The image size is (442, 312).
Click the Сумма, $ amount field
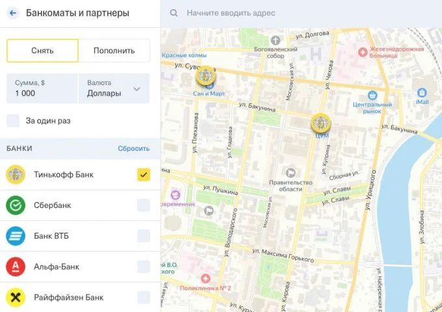click(x=42, y=88)
